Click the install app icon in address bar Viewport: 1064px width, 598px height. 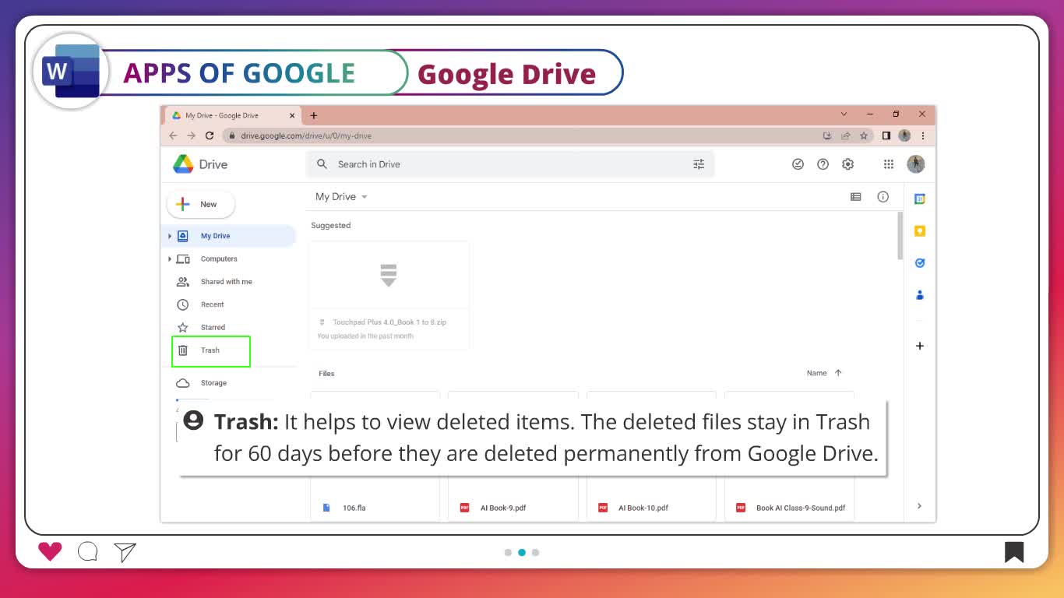click(x=827, y=135)
